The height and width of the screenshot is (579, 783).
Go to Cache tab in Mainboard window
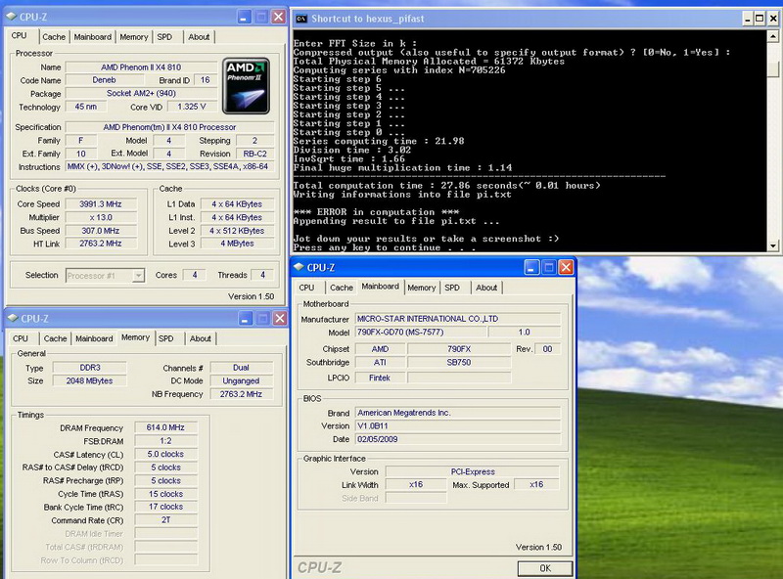[x=342, y=288]
